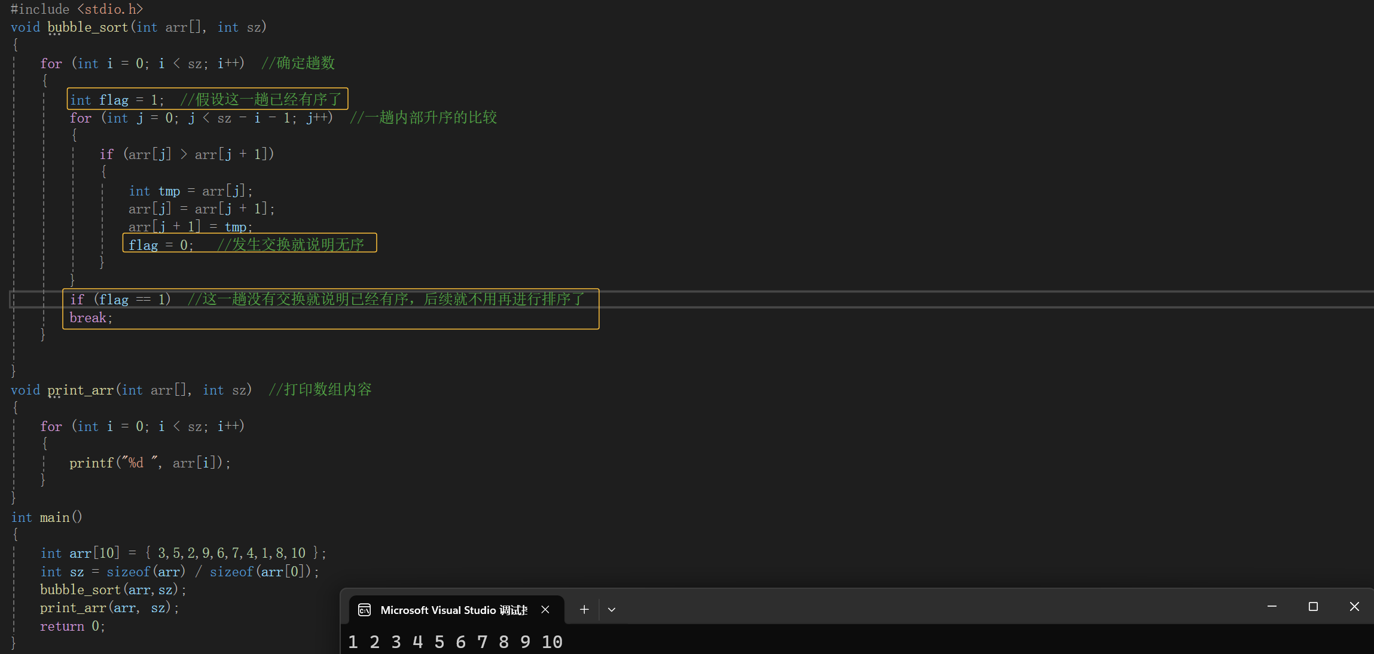Click the bubble_sort function name in definition

coord(87,27)
